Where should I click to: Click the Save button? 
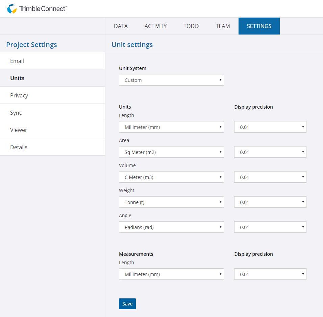point(127,304)
